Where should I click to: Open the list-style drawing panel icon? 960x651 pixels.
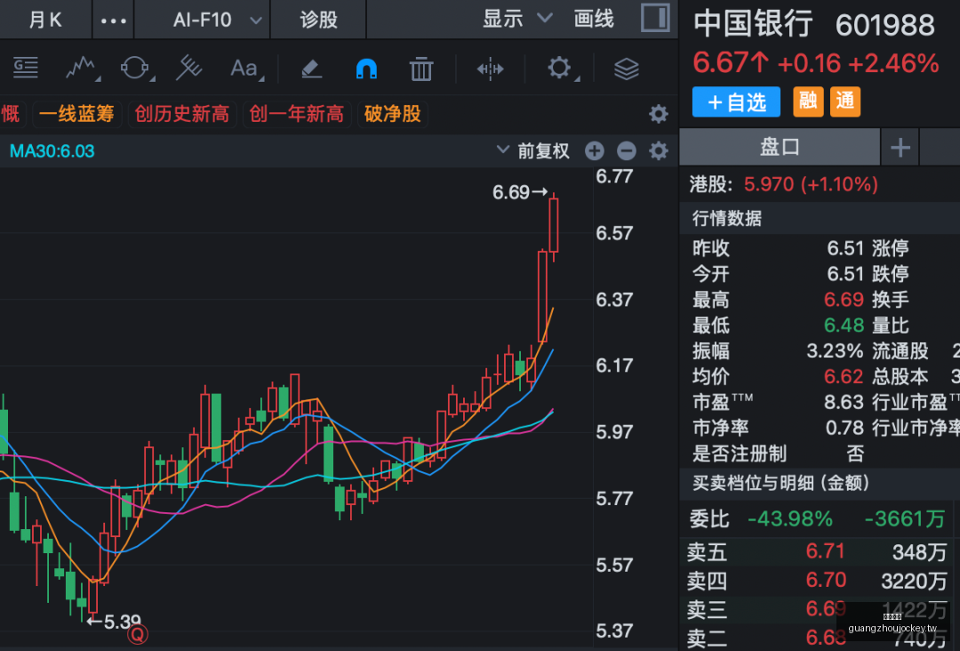point(26,68)
